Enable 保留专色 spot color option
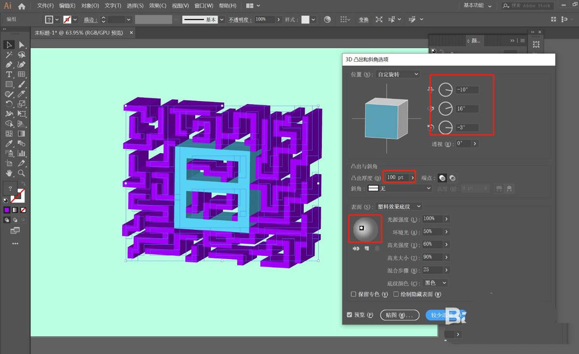579x354 pixels. [354, 294]
